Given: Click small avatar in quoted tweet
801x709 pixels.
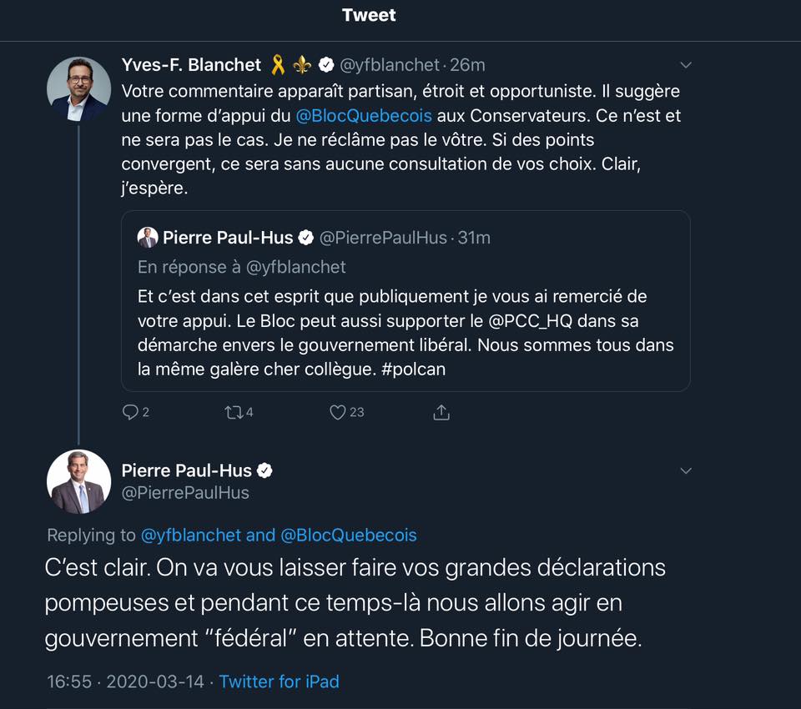Looking at the screenshot, I should tap(148, 238).
